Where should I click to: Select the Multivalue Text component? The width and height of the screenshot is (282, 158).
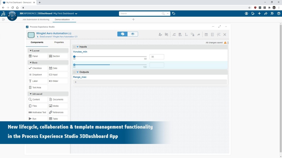tap(38, 112)
